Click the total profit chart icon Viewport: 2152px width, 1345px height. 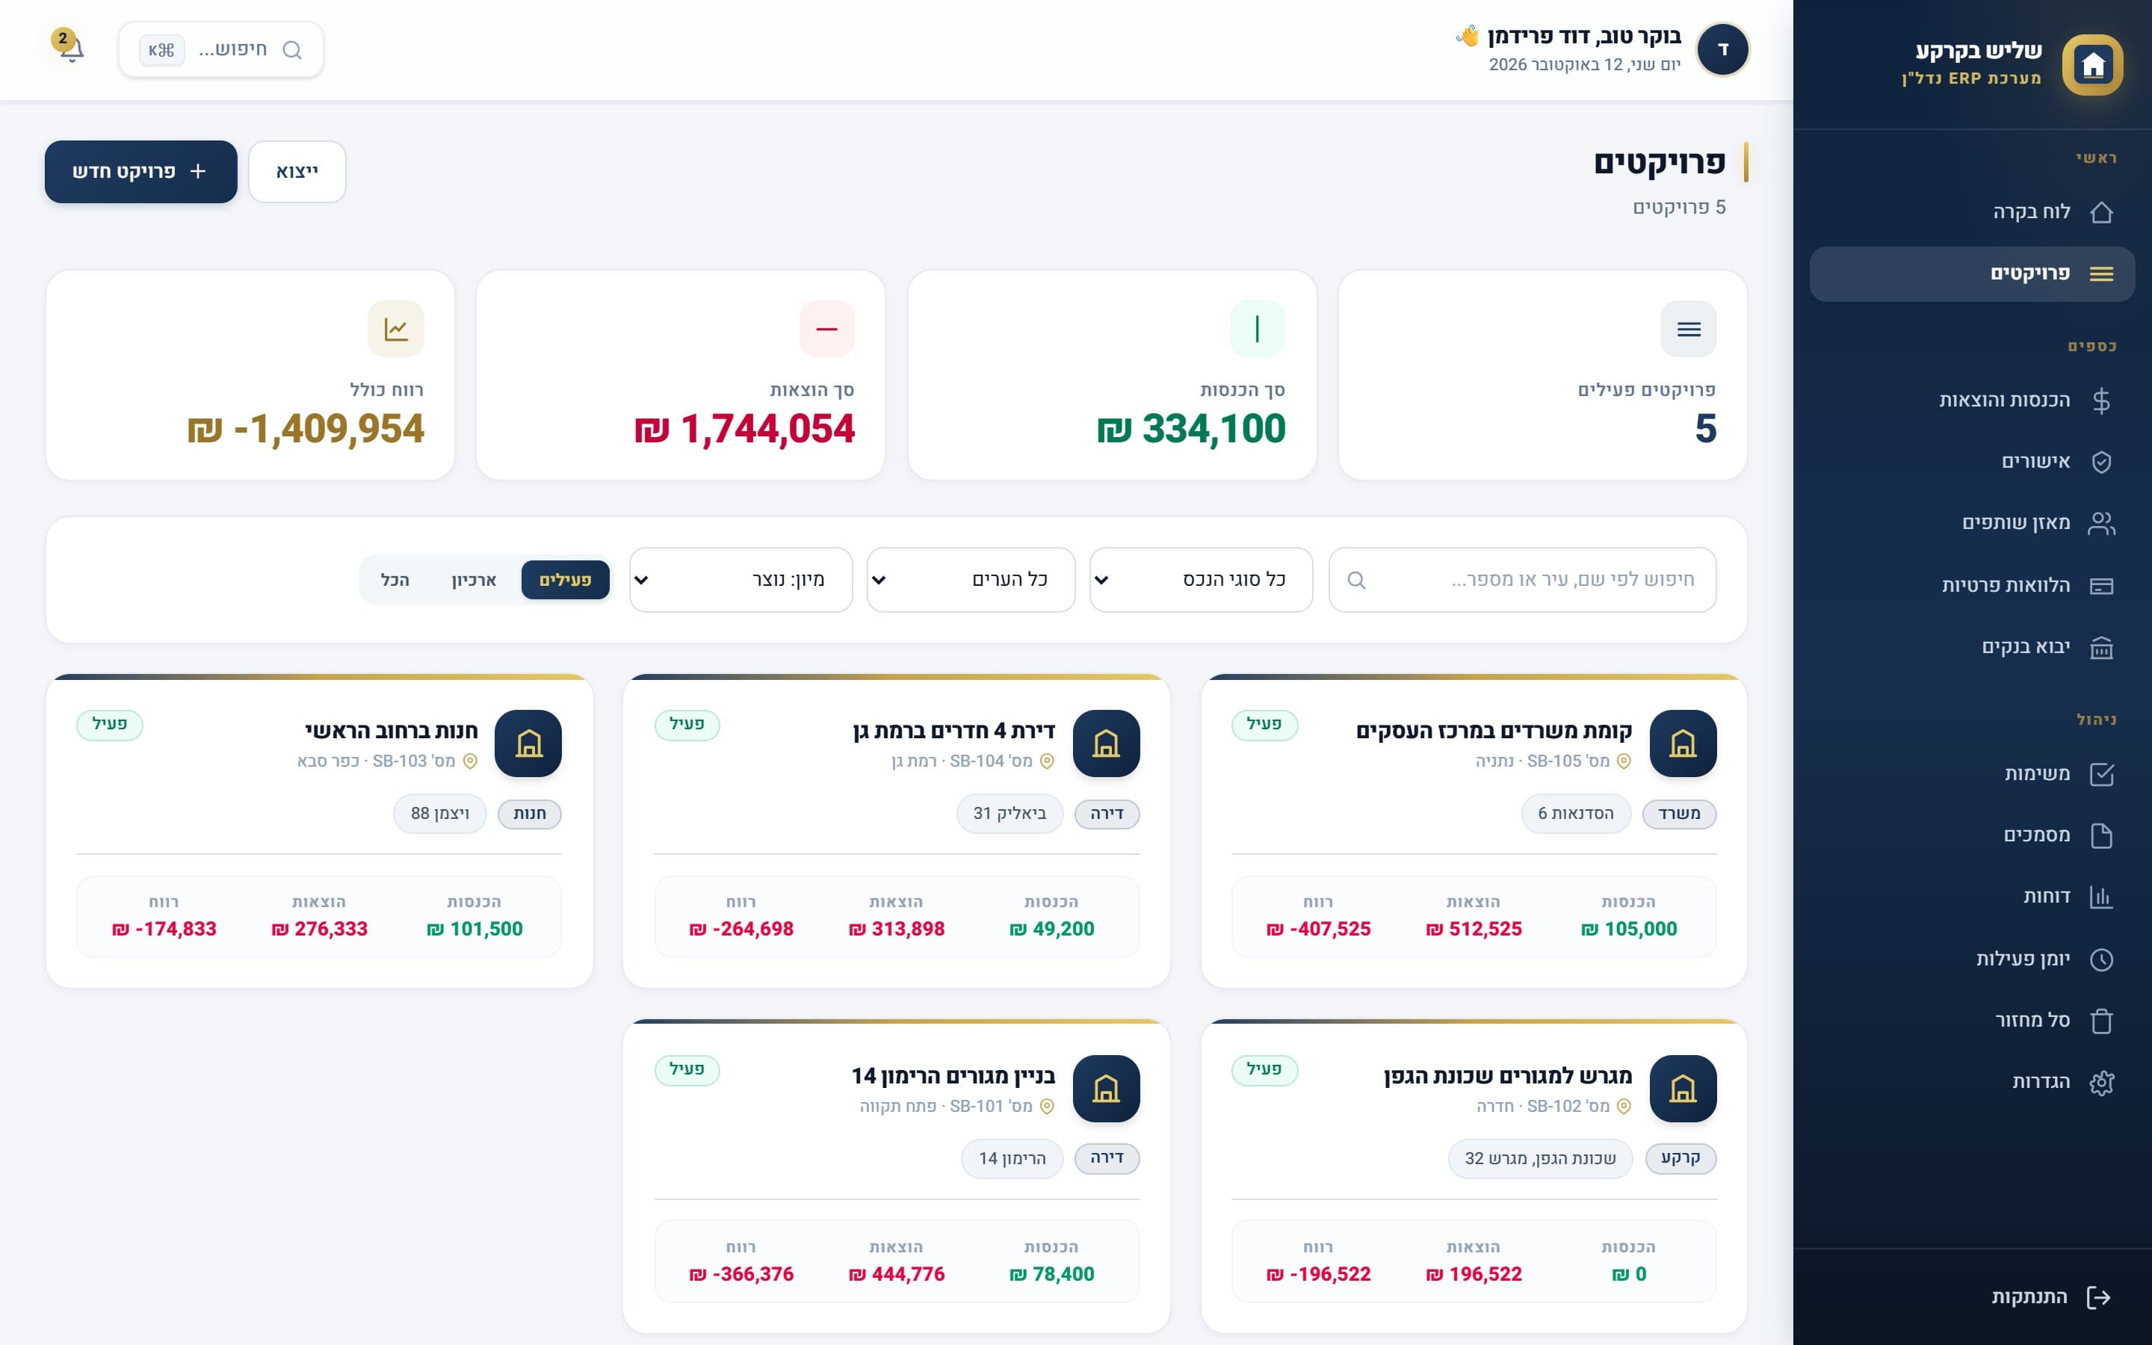point(396,329)
